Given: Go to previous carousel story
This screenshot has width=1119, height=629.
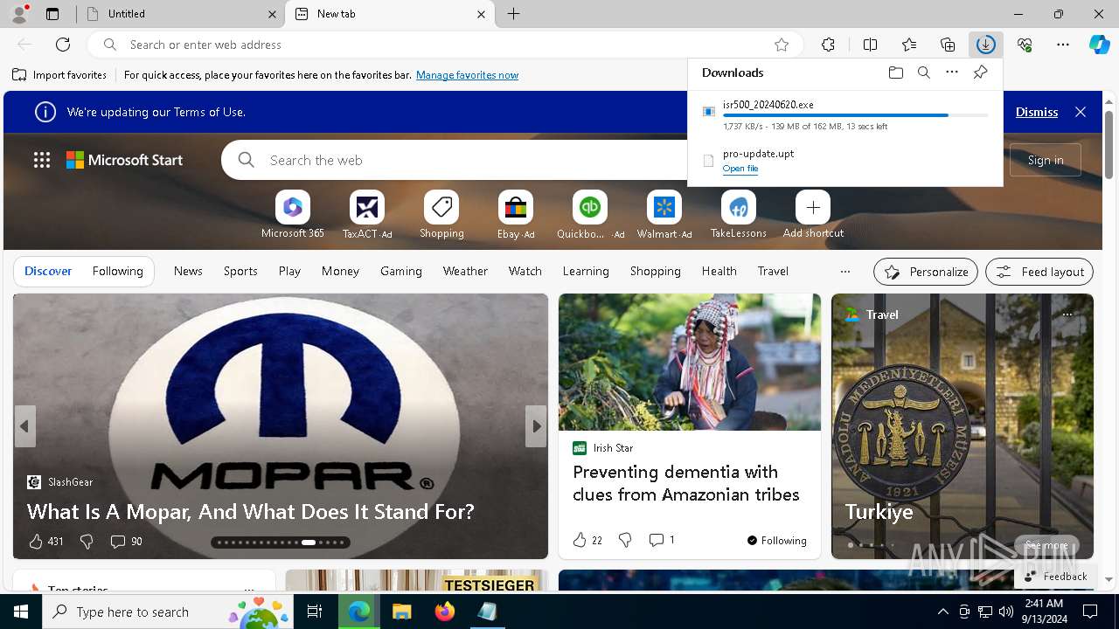Looking at the screenshot, I should click(x=24, y=426).
